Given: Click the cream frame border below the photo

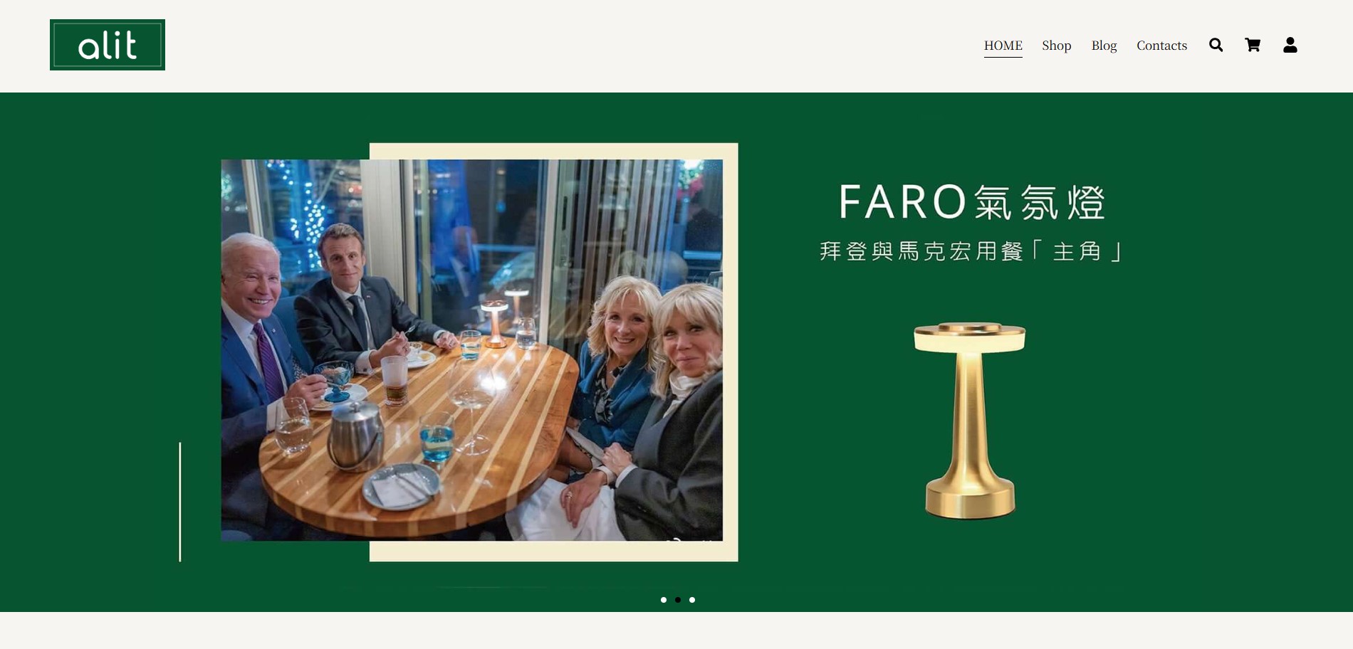Looking at the screenshot, I should point(553,552).
